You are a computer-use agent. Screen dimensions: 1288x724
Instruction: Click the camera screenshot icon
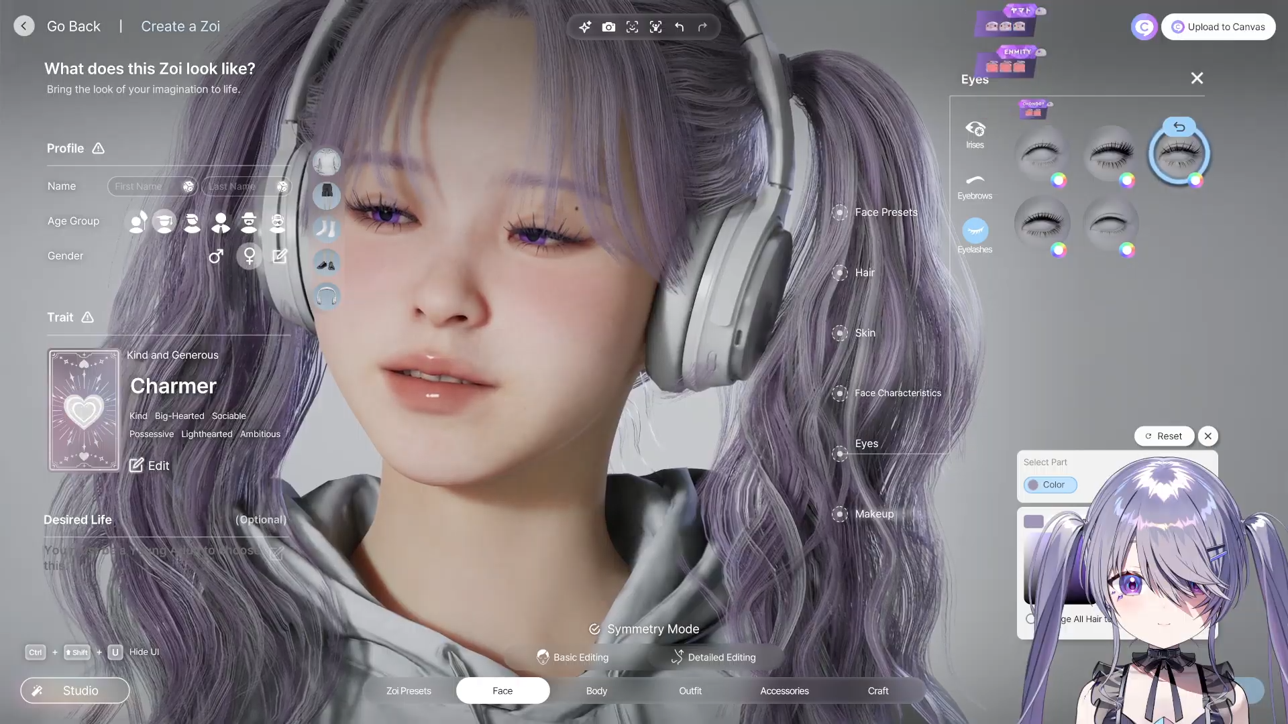pyautogui.click(x=608, y=27)
